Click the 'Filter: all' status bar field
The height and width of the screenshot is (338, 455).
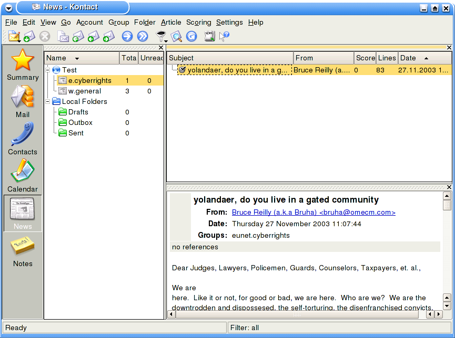[x=339, y=328]
